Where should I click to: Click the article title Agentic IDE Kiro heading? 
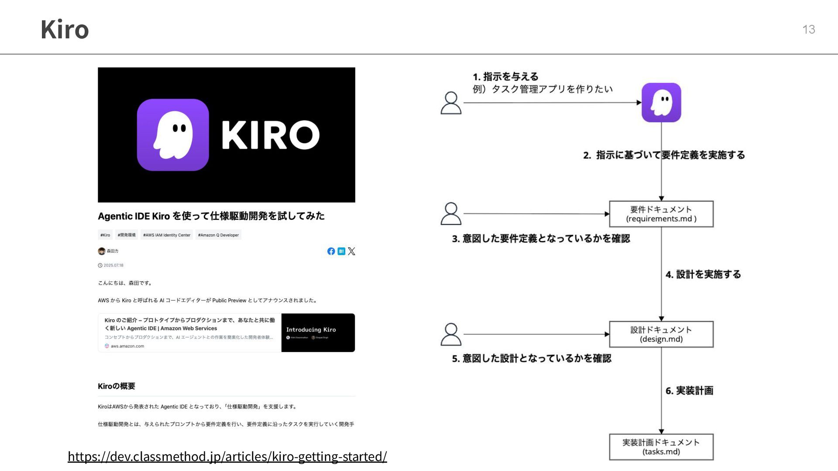[x=211, y=216]
